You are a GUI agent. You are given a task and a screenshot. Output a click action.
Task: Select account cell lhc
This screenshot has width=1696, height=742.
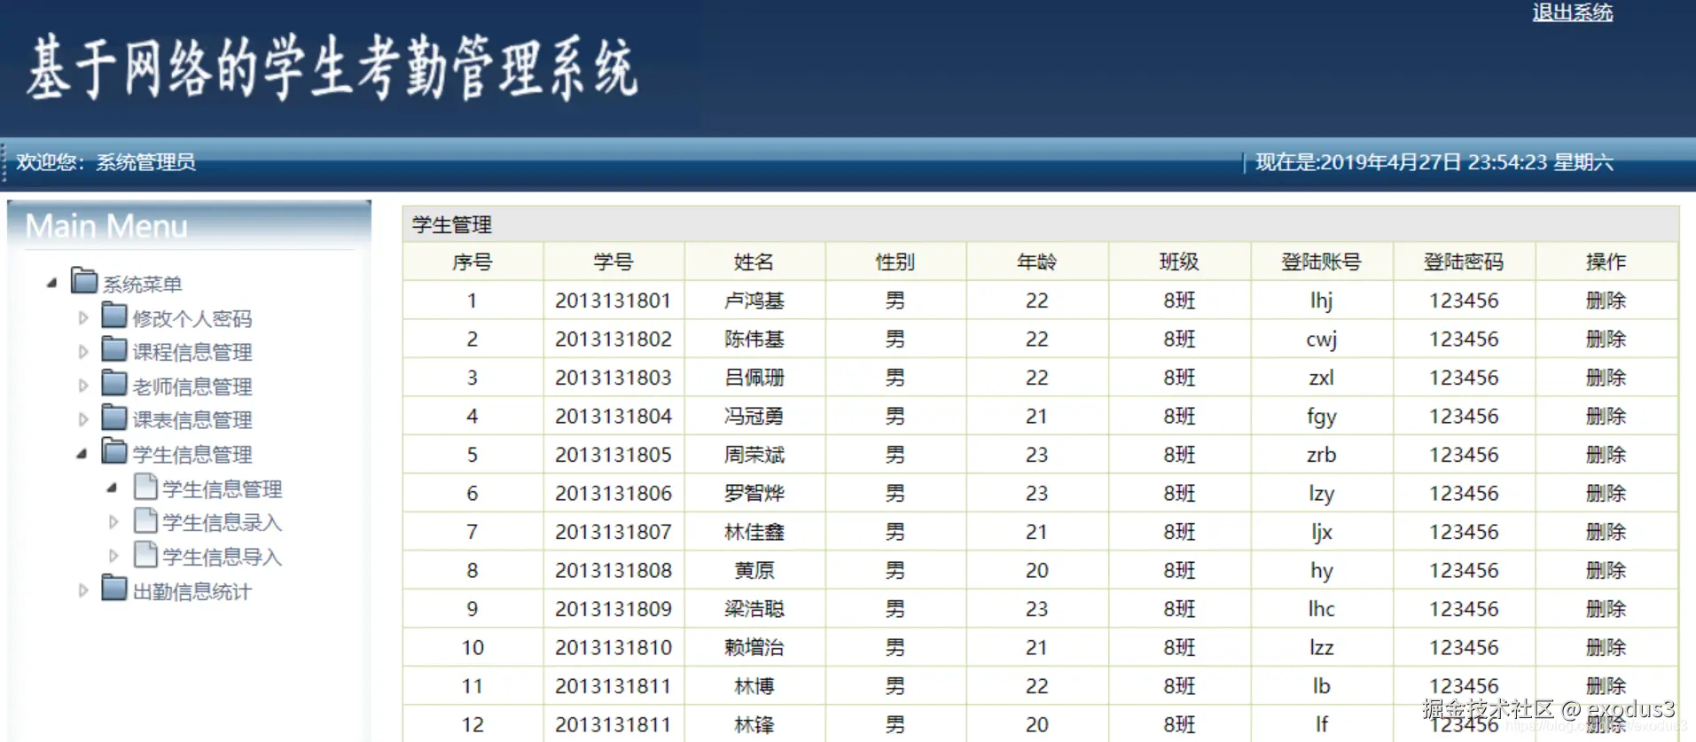[x=1321, y=609]
